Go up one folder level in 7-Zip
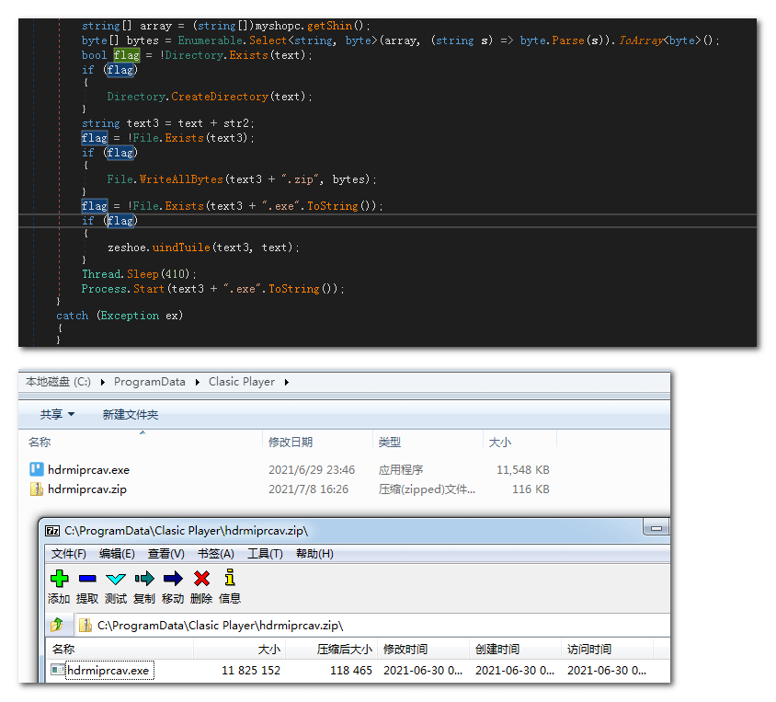Image resolution: width=776 pixels, height=702 pixels. click(57, 625)
